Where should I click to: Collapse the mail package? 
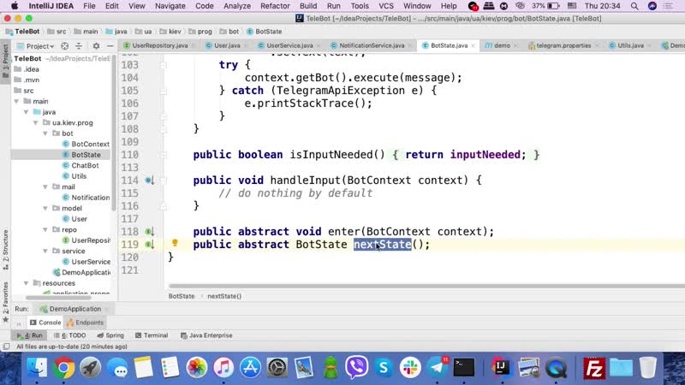coord(45,187)
